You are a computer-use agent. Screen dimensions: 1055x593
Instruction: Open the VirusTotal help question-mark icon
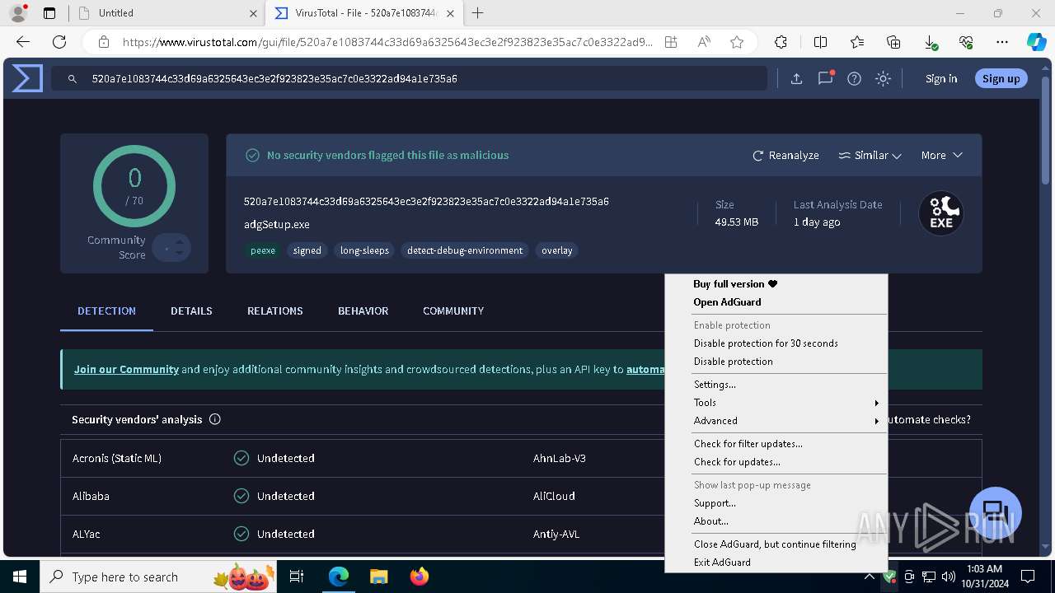tap(855, 79)
